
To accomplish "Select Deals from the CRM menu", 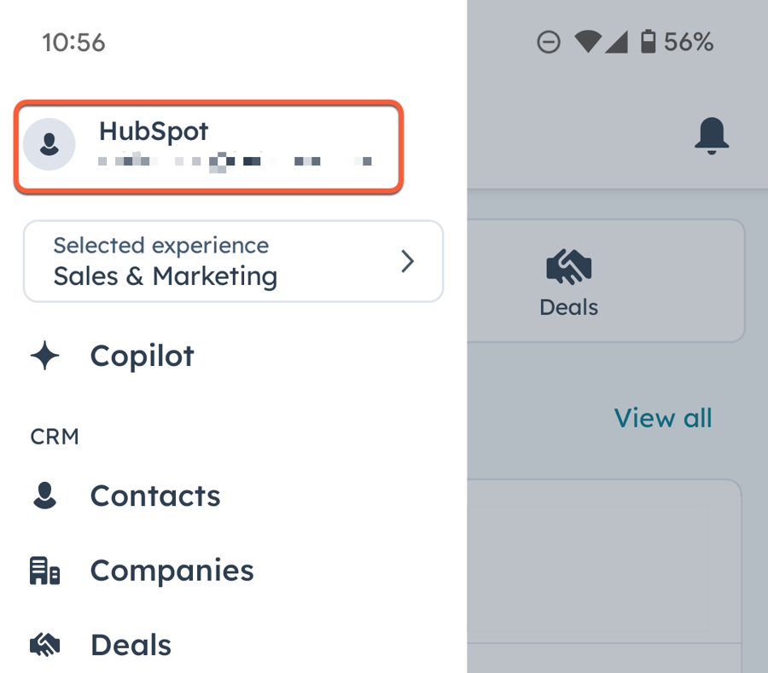I will pos(131,644).
